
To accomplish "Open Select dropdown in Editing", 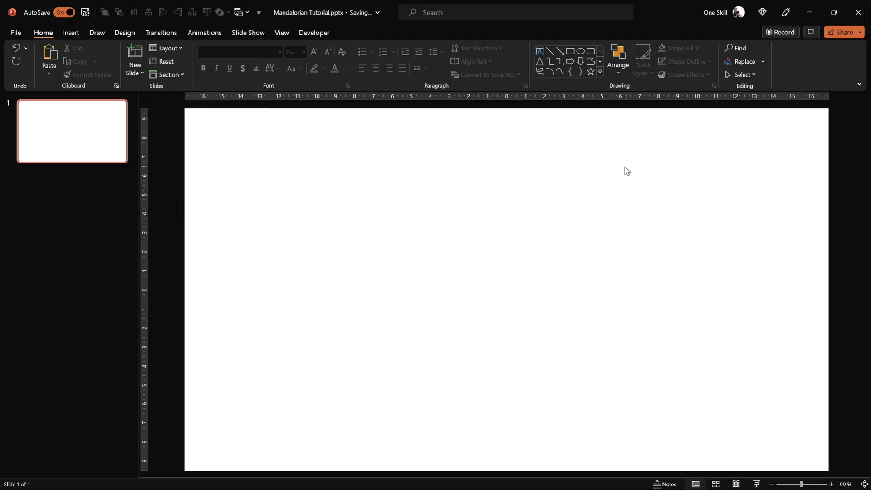I will pyautogui.click(x=740, y=74).
